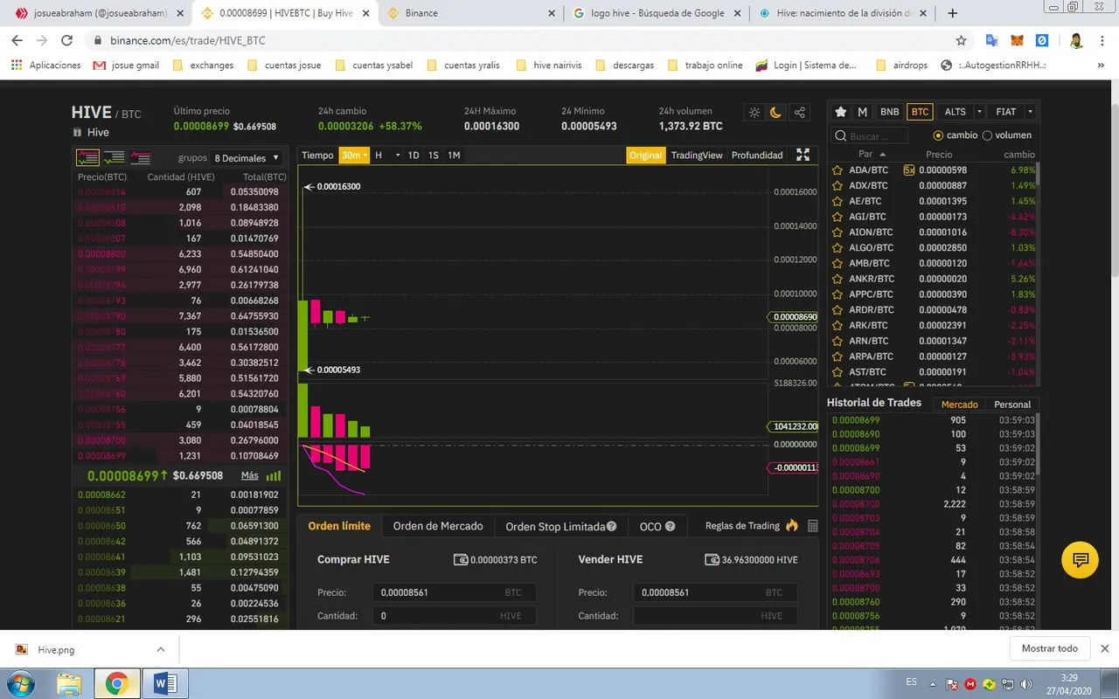Open downloads bar Hive.png options chevron
Viewport: 1119px width, 699px height.
click(161, 649)
